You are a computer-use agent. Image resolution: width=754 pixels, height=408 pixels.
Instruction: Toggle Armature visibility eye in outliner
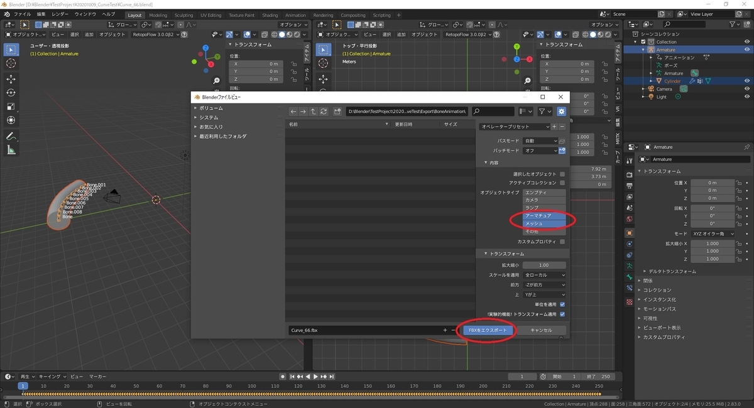coord(747,50)
